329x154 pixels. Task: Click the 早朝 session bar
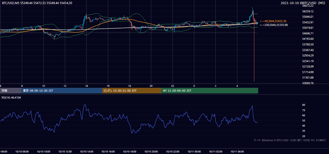coord(11,91)
